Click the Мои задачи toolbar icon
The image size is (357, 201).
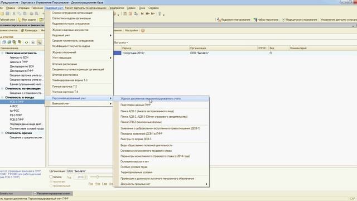click(x=20, y=20)
